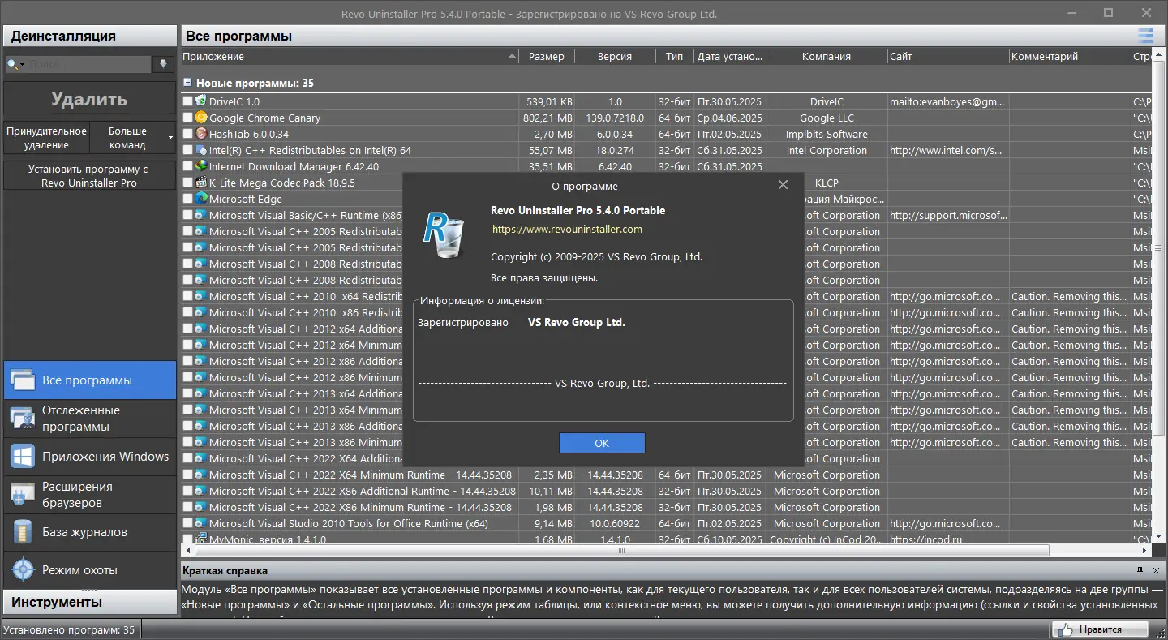Viewport: 1168px width, 640px height.
Task: Open the view options menu icon
Action: [1145, 36]
